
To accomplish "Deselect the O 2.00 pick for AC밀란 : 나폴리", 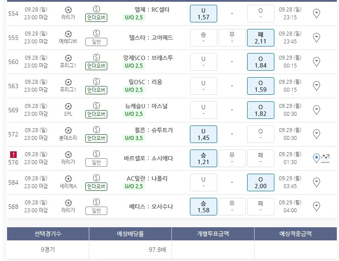I will coord(260,182).
